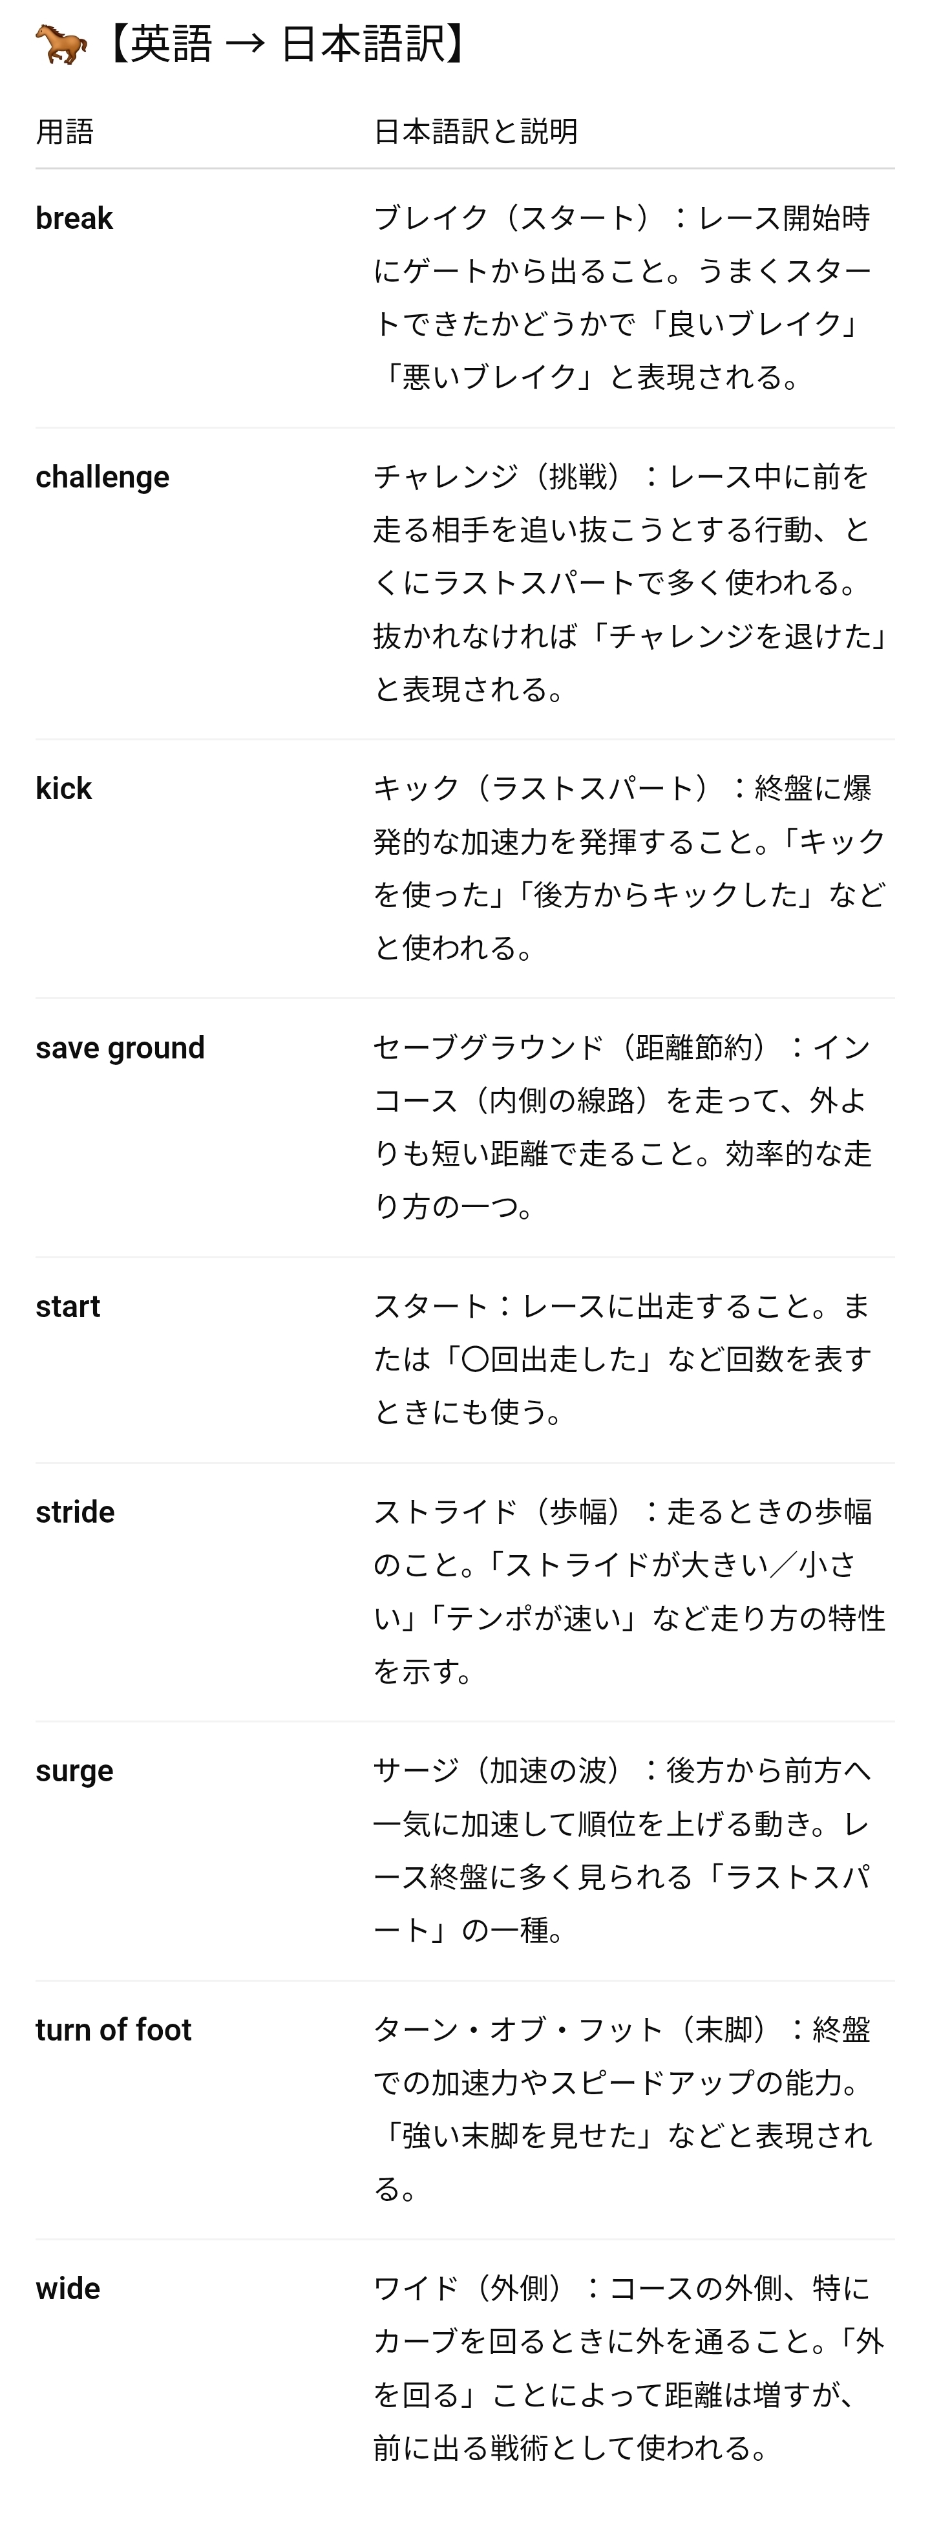Select the term 'challenge'

pos(103,477)
